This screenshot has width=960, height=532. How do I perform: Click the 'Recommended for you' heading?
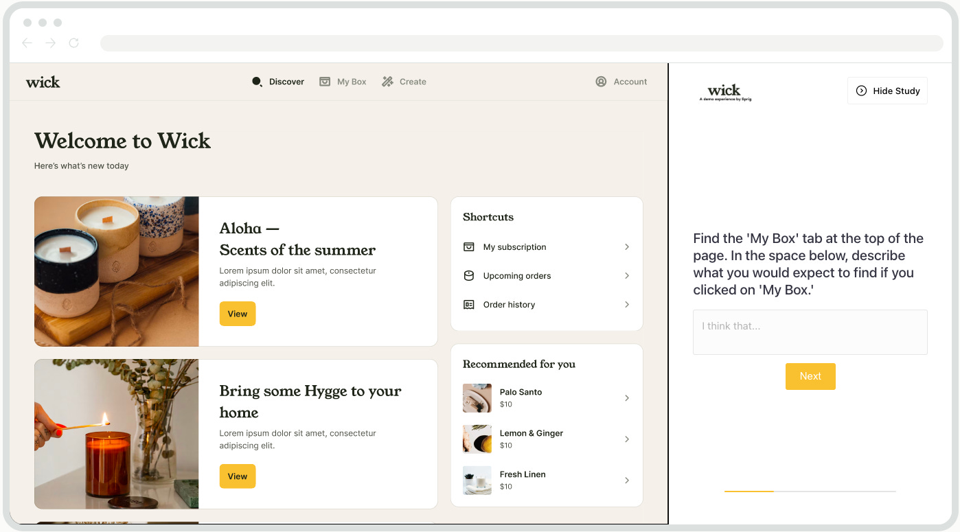(519, 365)
